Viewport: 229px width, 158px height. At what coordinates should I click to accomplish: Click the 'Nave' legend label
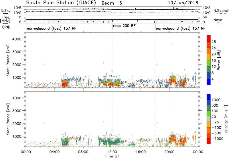click(x=218, y=20)
